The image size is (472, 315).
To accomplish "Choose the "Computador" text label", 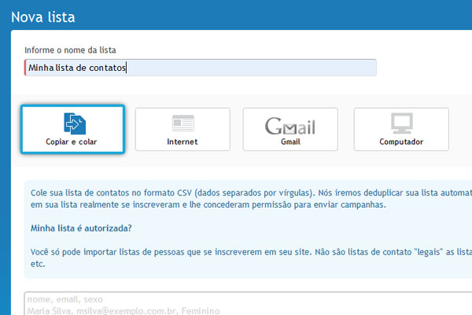I will click(401, 142).
